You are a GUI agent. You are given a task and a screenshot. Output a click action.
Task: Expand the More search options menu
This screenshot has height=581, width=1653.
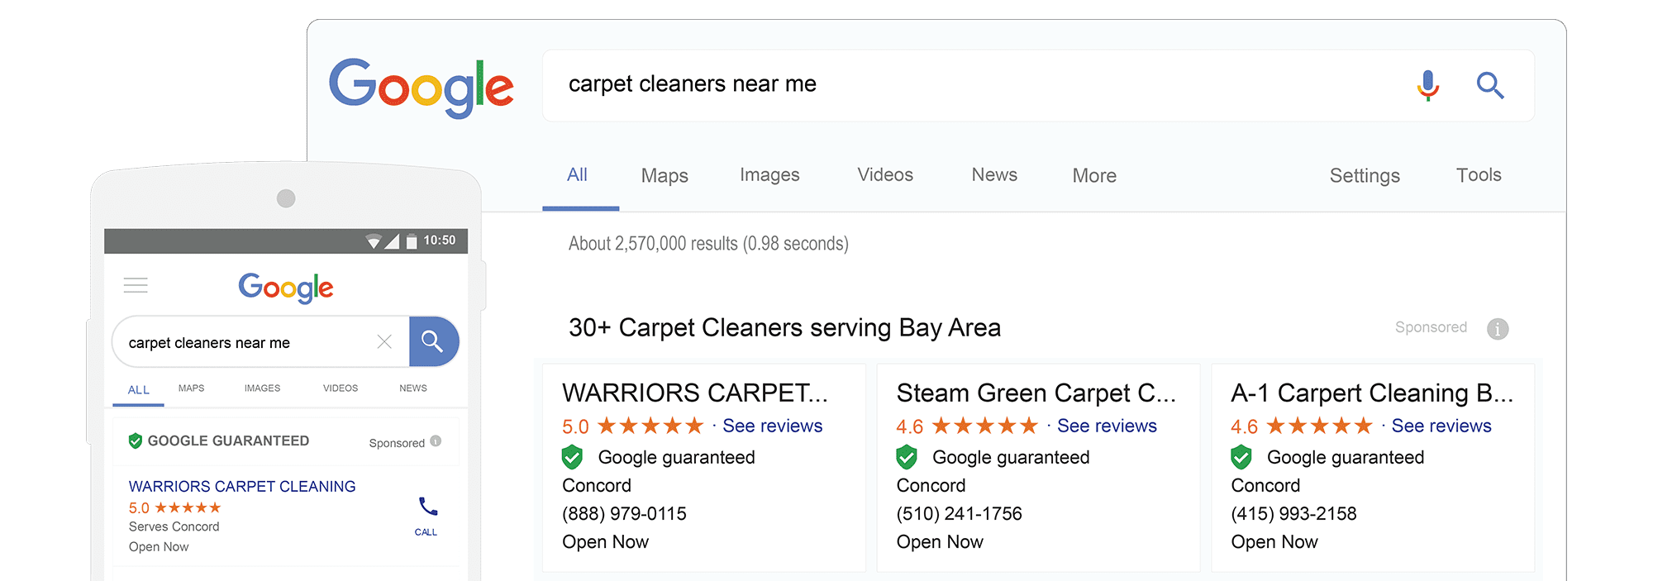pyautogui.click(x=1094, y=176)
